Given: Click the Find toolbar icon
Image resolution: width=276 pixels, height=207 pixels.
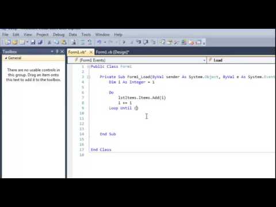Looking at the screenshot, I should (x=74, y=42).
